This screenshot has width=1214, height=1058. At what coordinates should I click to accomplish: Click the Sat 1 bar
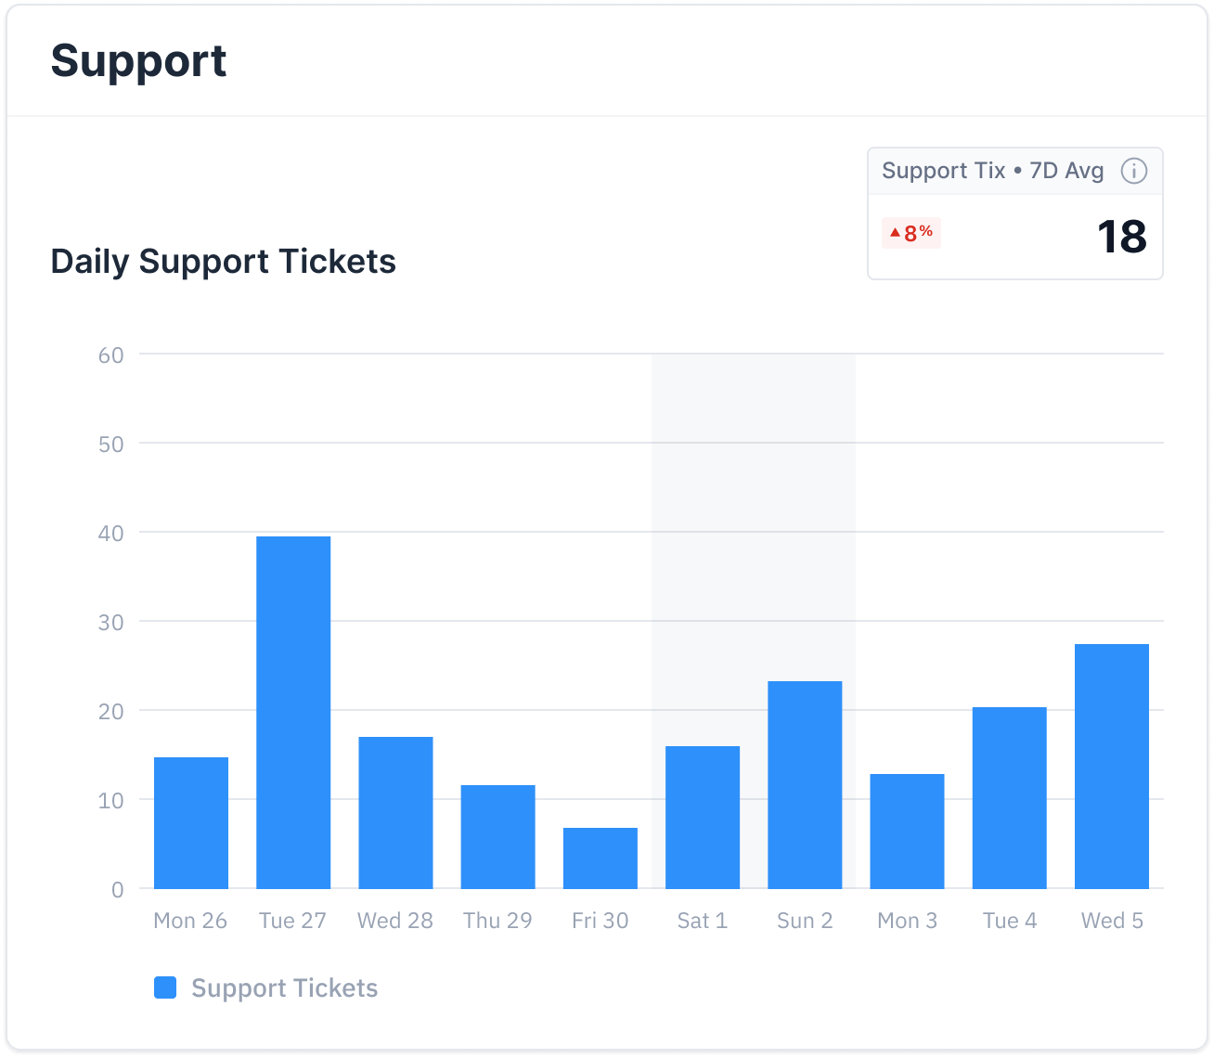coord(703,818)
